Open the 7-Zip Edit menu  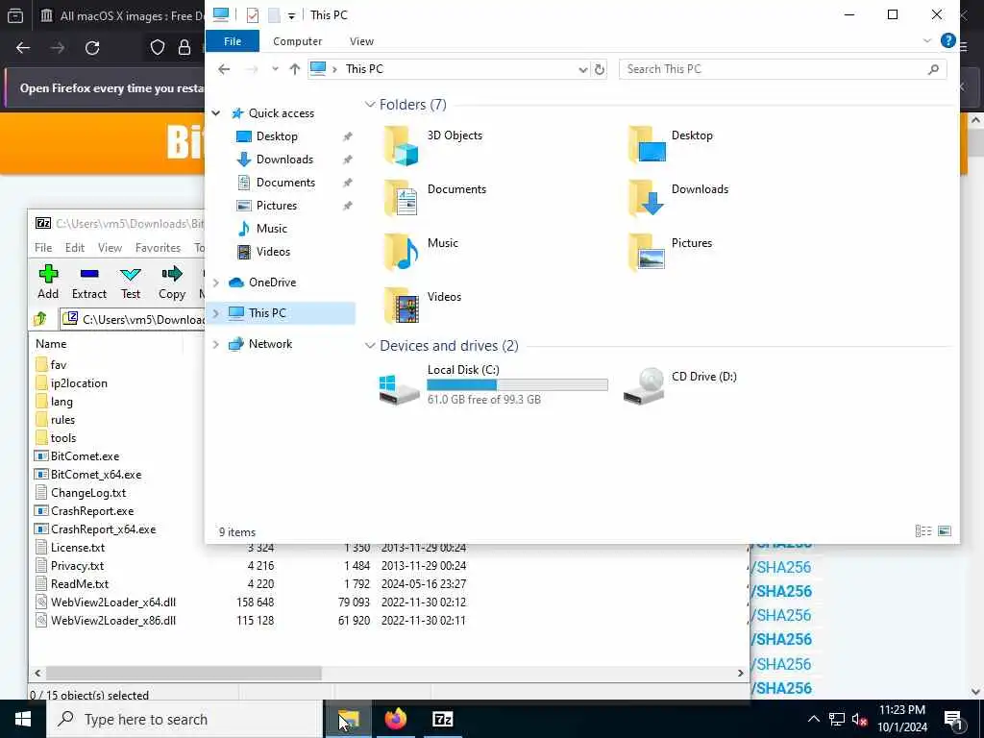75,248
